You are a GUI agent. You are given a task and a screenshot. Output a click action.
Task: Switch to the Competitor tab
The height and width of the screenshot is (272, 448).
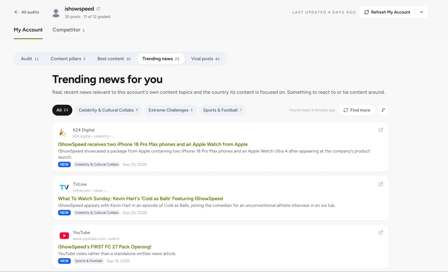[x=69, y=30]
